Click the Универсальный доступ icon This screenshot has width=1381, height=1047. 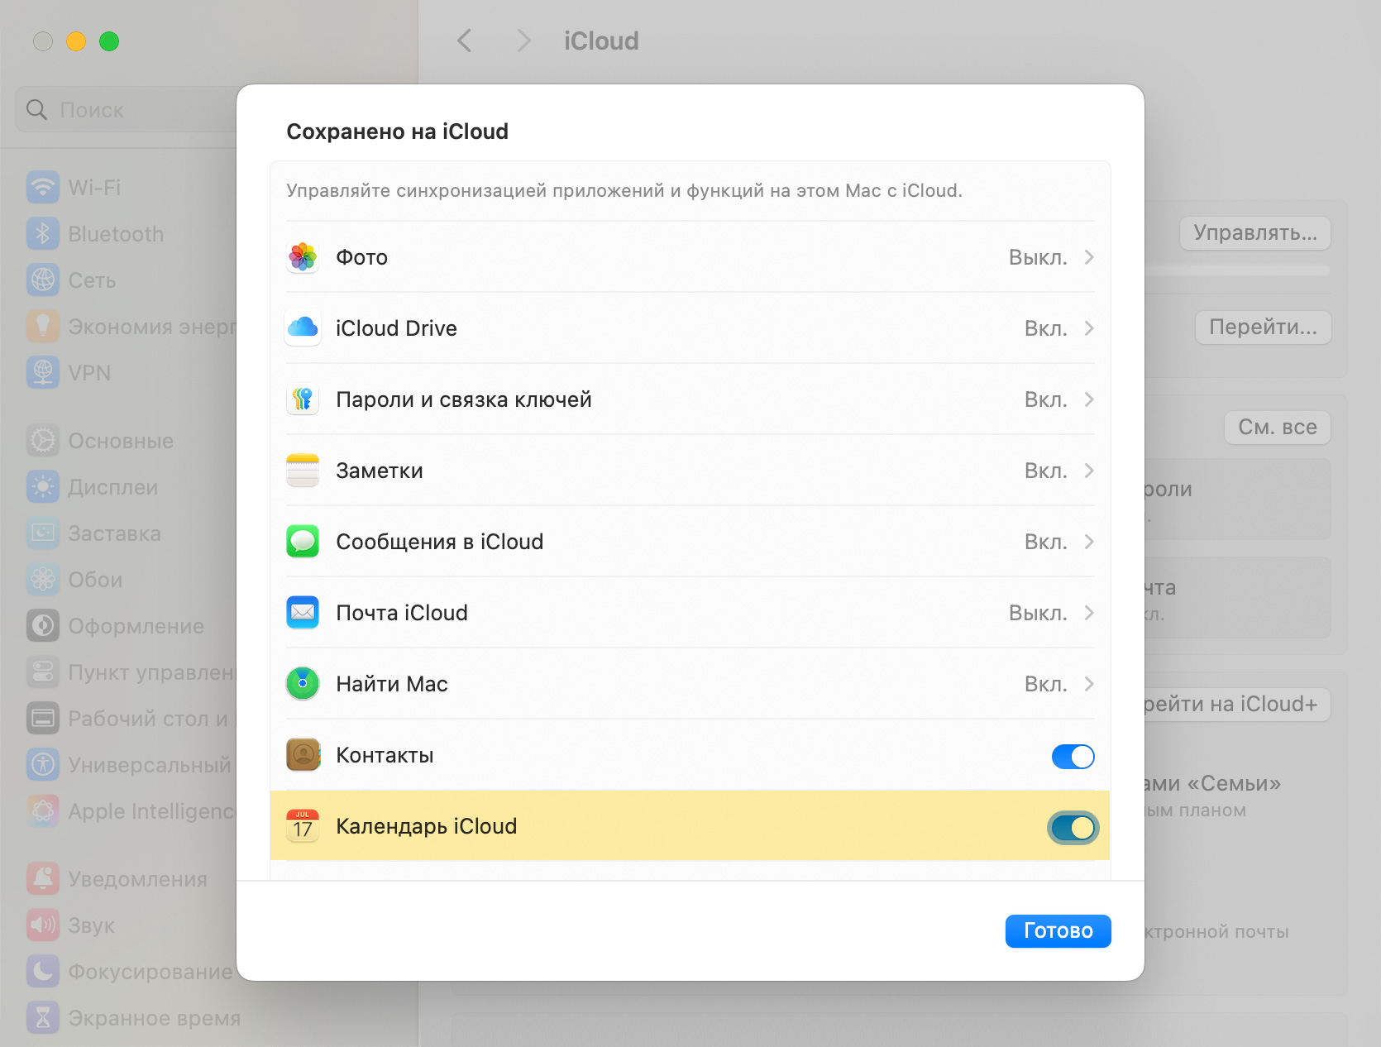tap(43, 765)
